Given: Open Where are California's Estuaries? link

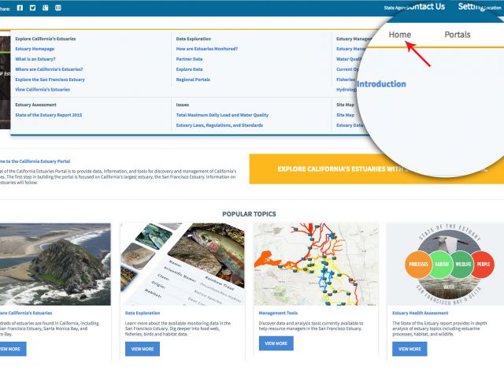Looking at the screenshot, I should 49,69.
